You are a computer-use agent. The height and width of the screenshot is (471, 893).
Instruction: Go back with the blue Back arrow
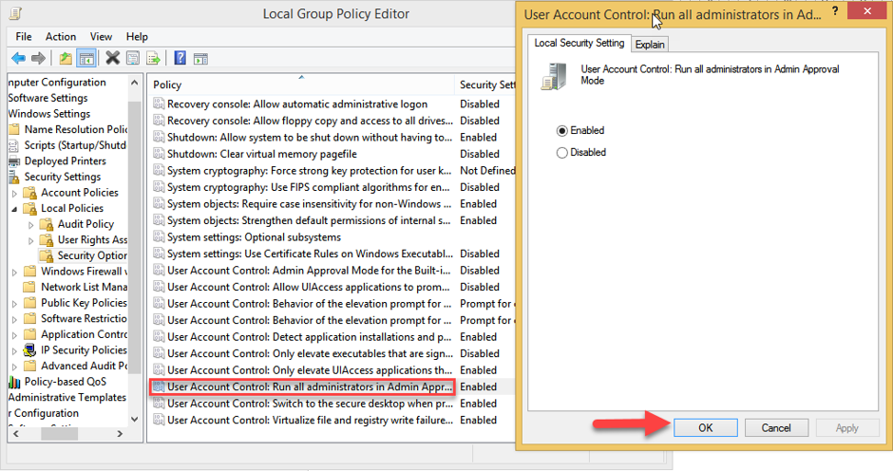point(18,58)
